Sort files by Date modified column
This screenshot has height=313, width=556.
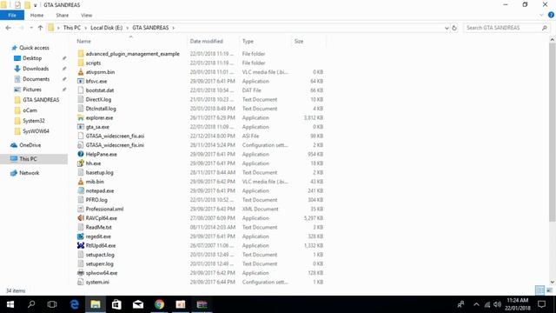(x=206, y=41)
